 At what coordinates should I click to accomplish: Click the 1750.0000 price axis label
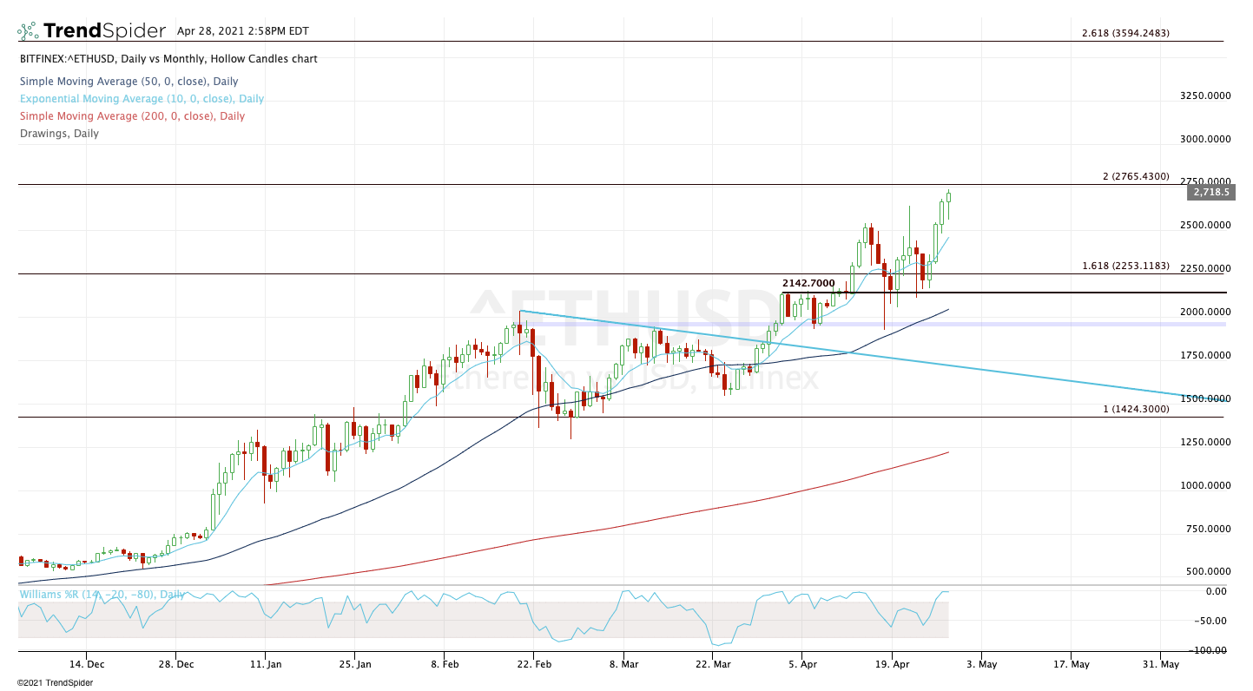tap(1207, 355)
